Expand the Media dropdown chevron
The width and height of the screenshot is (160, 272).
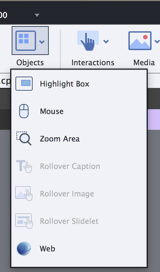tap(157, 42)
